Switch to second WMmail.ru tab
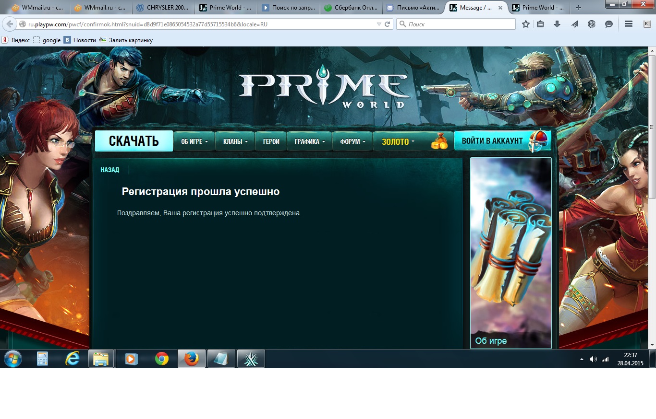 (101, 8)
